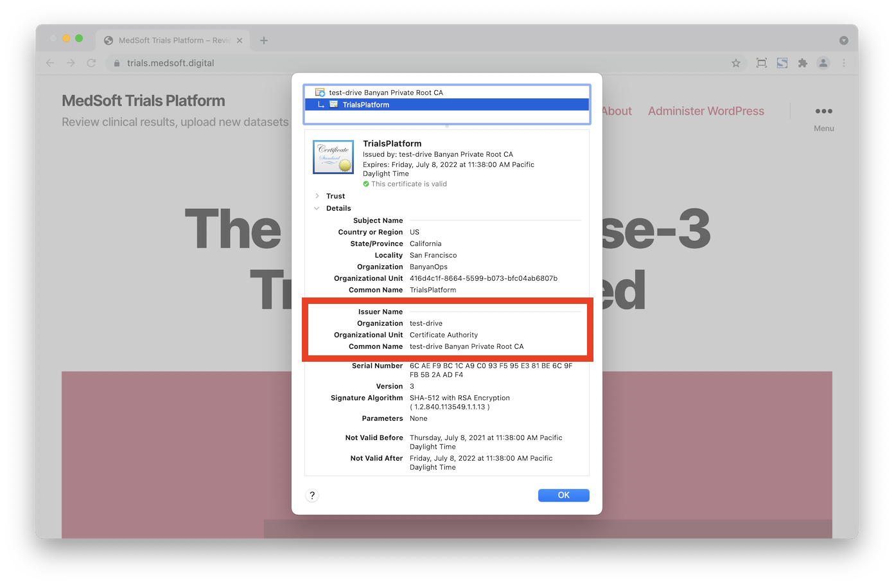The width and height of the screenshot is (894, 586).
Task: Click the user profile avatar icon
Action: click(x=823, y=63)
